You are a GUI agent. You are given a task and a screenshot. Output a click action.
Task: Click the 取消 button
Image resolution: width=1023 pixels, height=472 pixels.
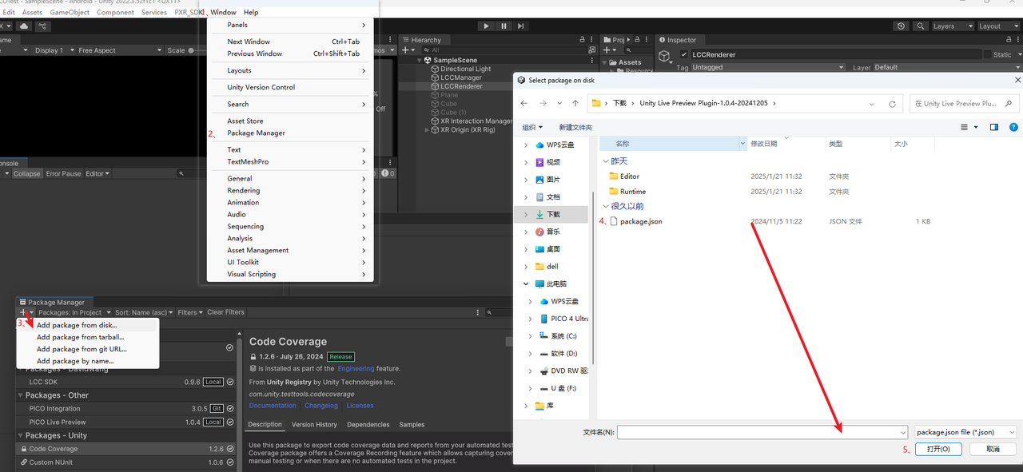coord(993,449)
